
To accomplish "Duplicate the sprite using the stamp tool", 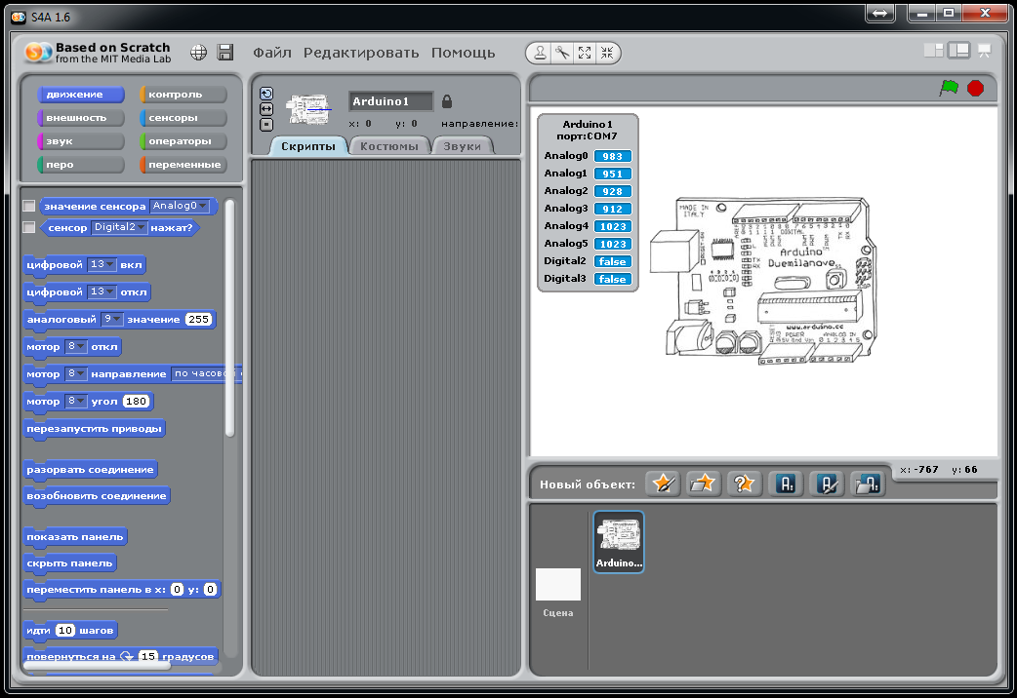I will (540, 53).
